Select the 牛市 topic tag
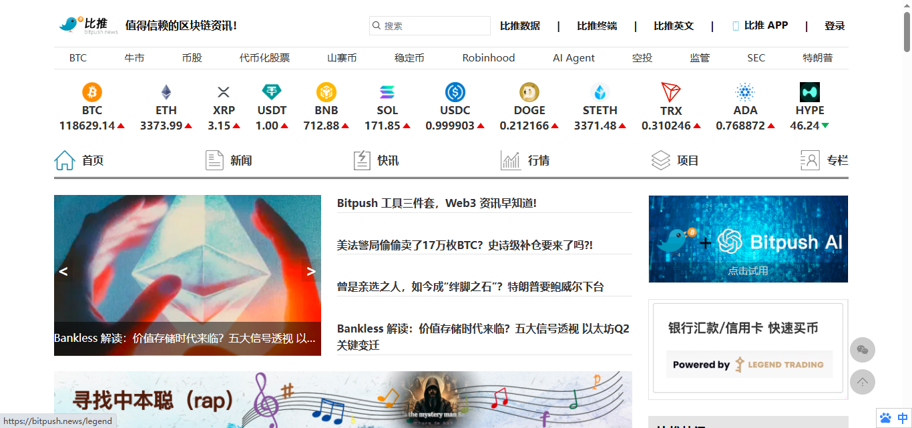Image resolution: width=912 pixels, height=428 pixels. coord(134,58)
